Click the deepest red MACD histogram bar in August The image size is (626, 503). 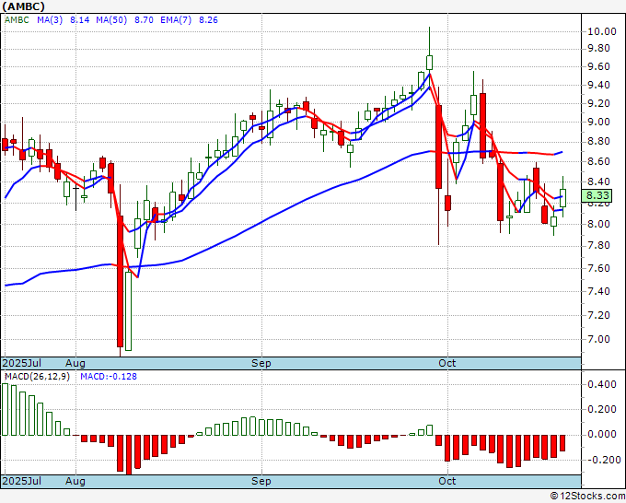(129, 455)
